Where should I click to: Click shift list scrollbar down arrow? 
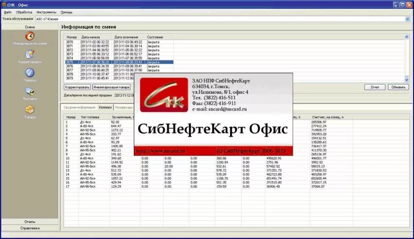(406, 79)
